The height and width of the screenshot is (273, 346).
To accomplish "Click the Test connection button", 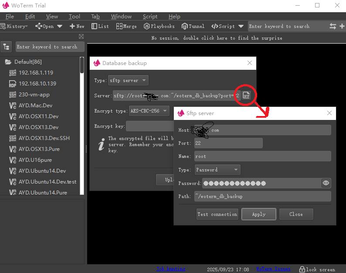I will [217, 214].
